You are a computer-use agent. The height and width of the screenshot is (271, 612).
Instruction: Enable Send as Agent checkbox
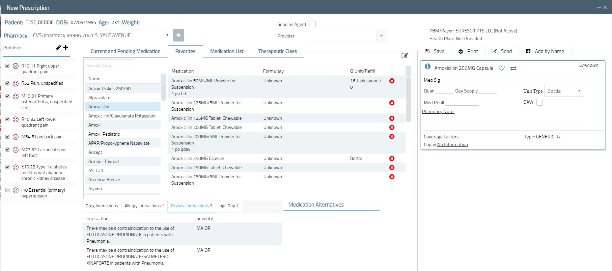tap(312, 24)
